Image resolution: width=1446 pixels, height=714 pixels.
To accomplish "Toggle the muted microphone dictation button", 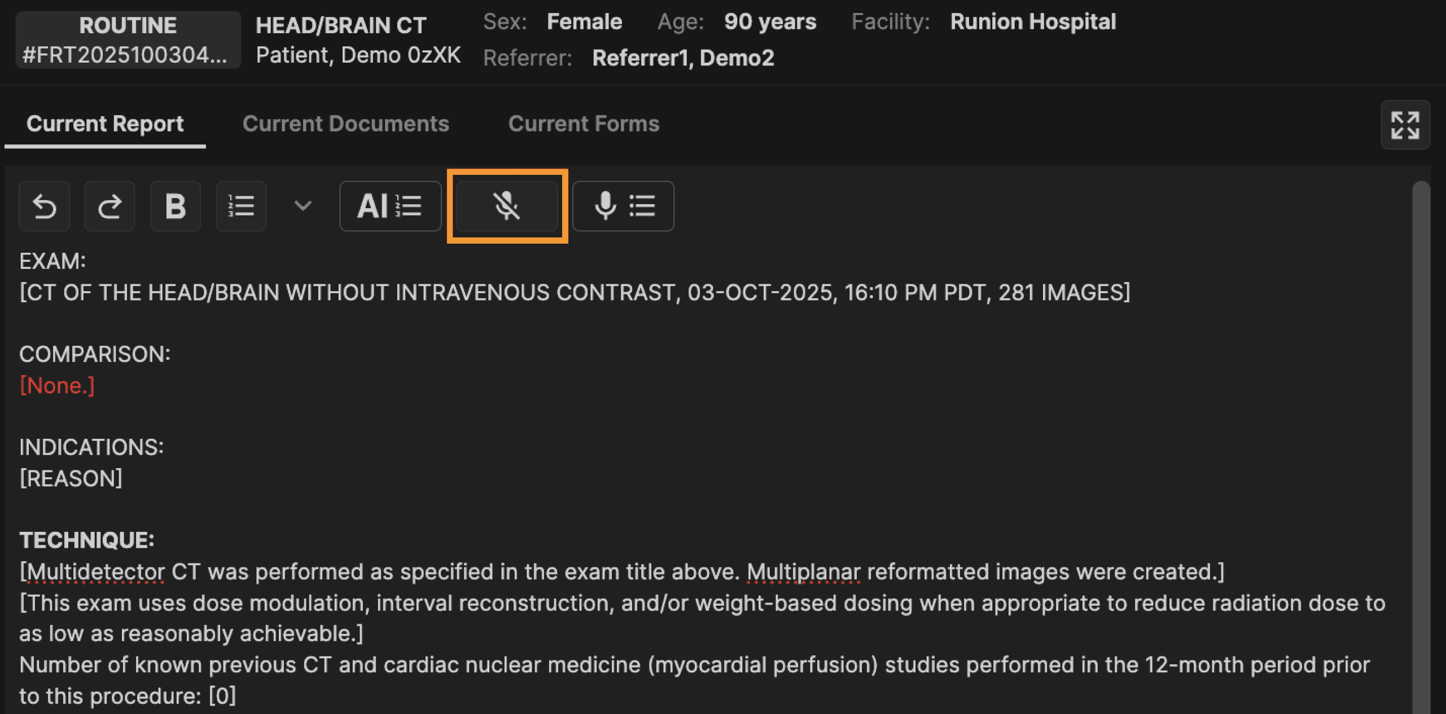I will (x=507, y=206).
